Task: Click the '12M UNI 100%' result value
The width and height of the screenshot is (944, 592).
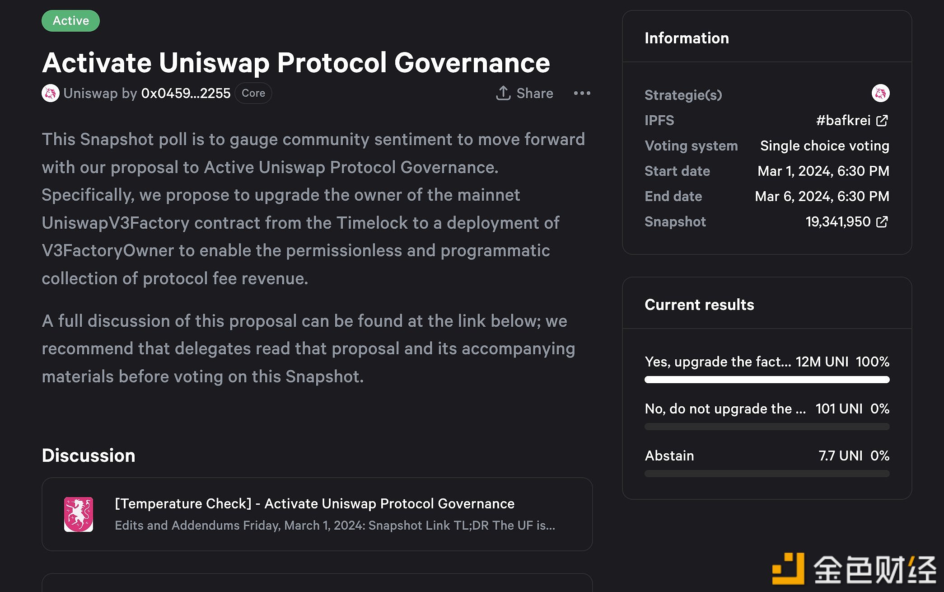Action: [x=842, y=362]
